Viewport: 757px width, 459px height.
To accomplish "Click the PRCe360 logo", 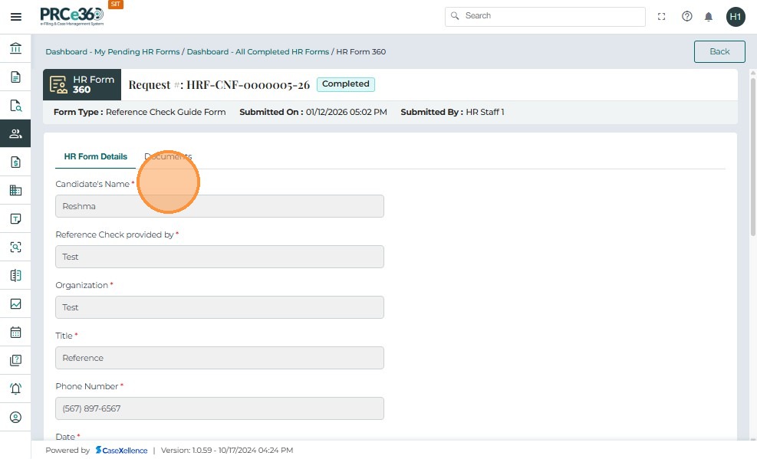I will pyautogui.click(x=72, y=16).
